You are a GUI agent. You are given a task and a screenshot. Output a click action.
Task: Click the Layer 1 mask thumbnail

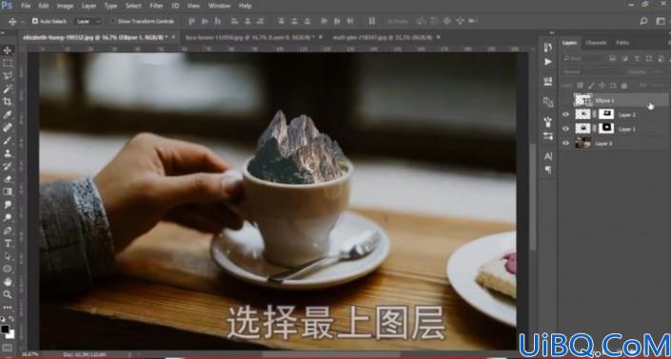606,128
